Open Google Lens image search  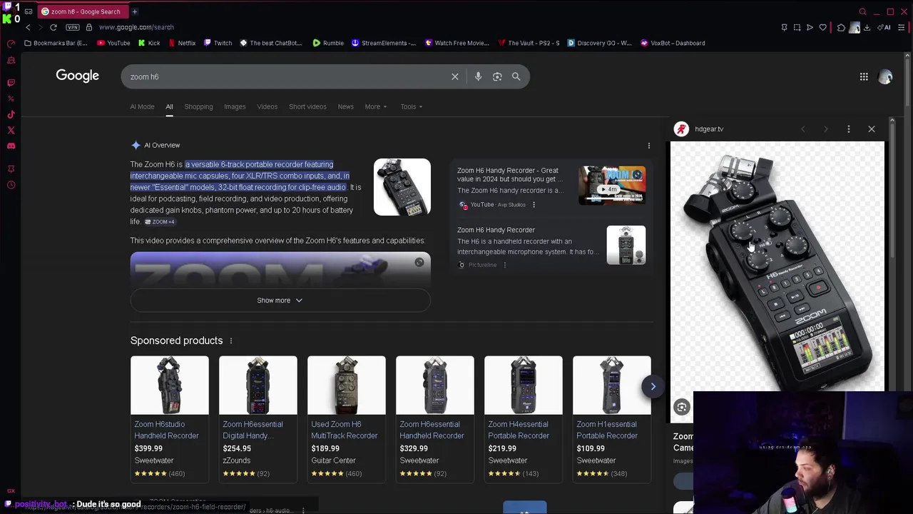pos(497,76)
